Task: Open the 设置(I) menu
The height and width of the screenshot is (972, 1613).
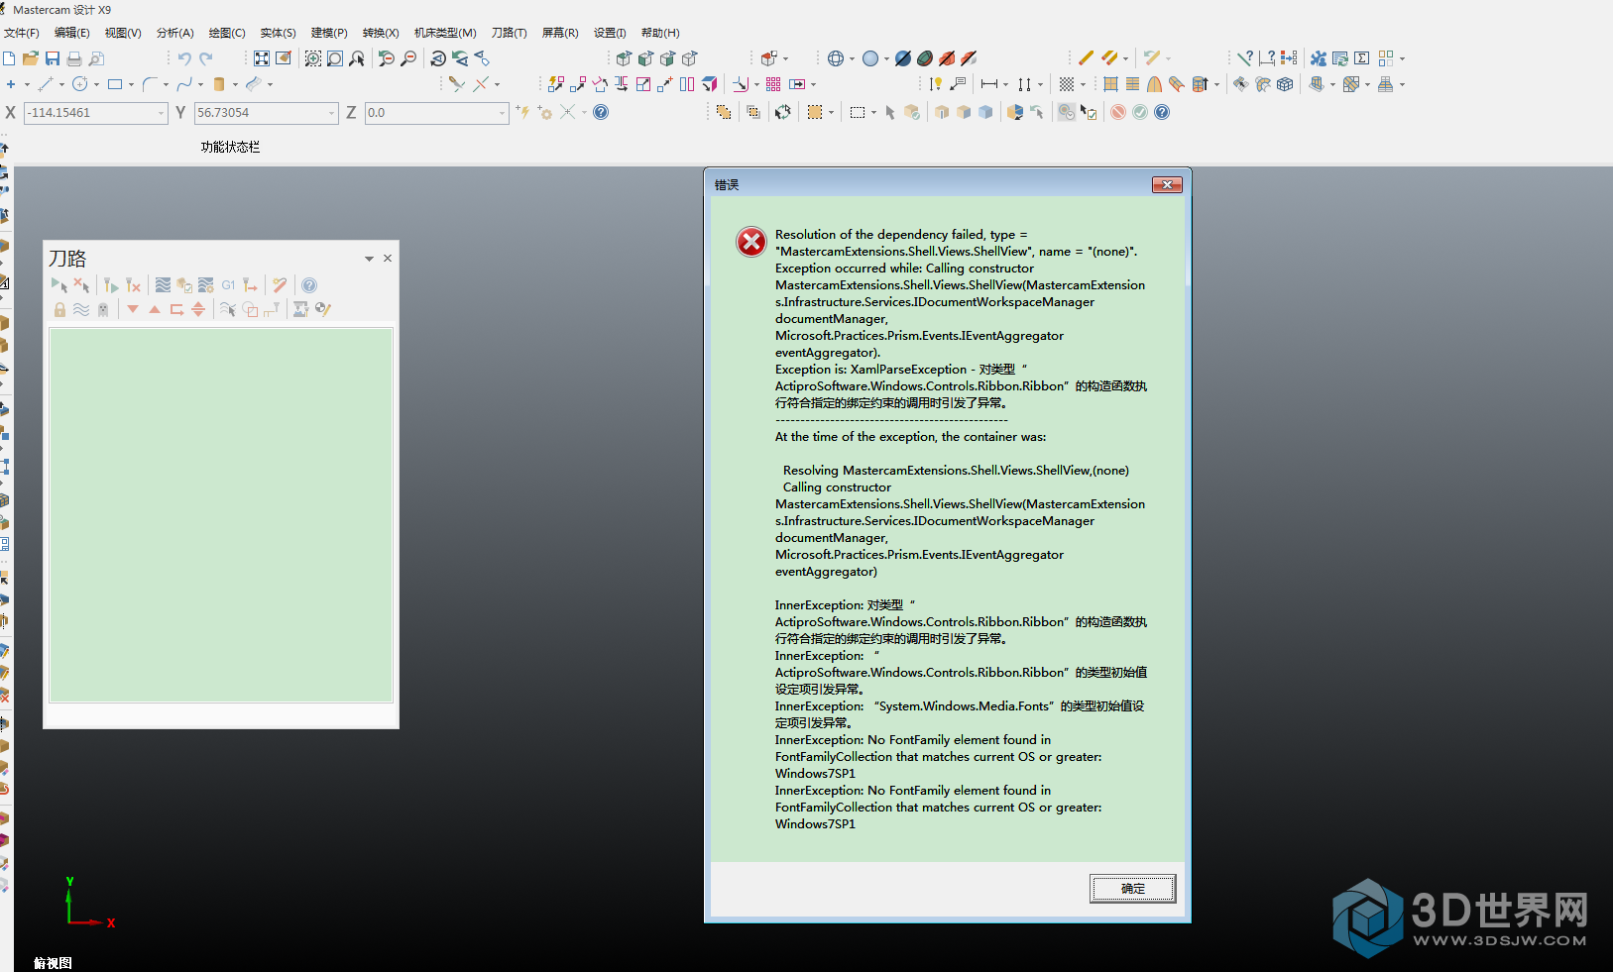Action: (610, 33)
